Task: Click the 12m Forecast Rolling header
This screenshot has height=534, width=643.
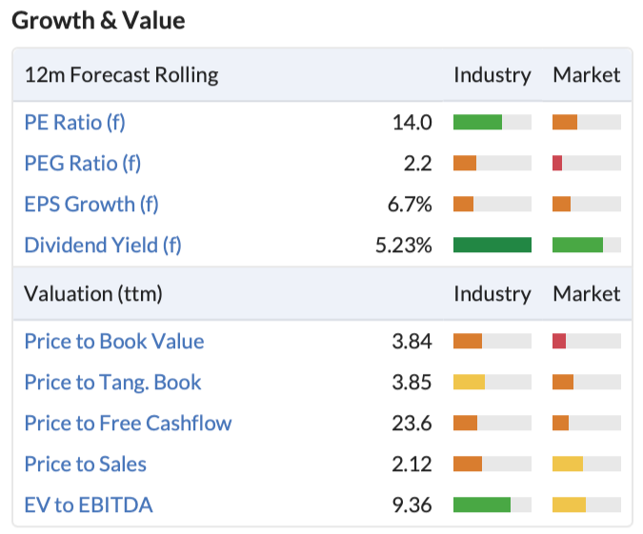Action: pyautogui.click(x=121, y=75)
